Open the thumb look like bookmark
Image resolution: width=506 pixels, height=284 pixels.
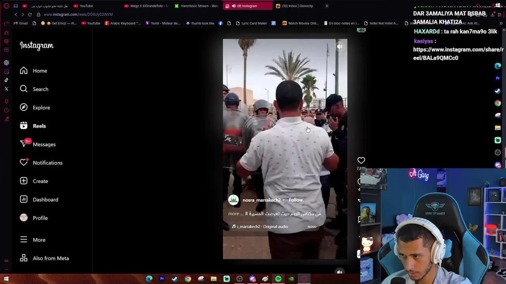200,23
